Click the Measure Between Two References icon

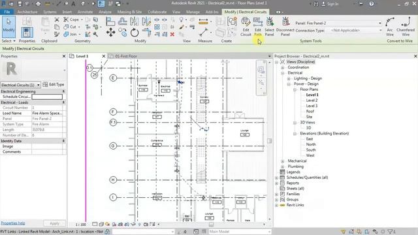pyautogui.click(x=203, y=33)
